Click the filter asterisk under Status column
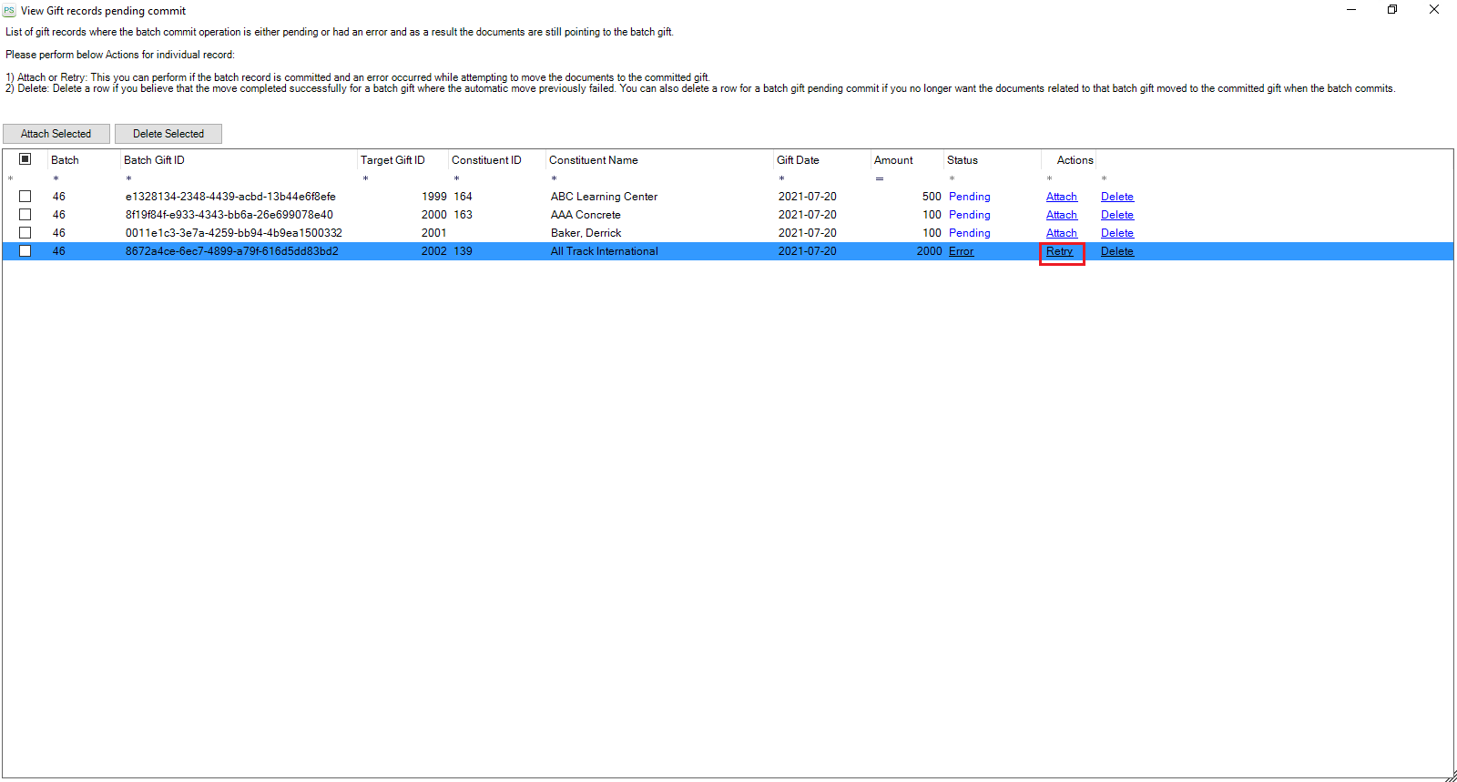1457x782 pixels. (952, 178)
